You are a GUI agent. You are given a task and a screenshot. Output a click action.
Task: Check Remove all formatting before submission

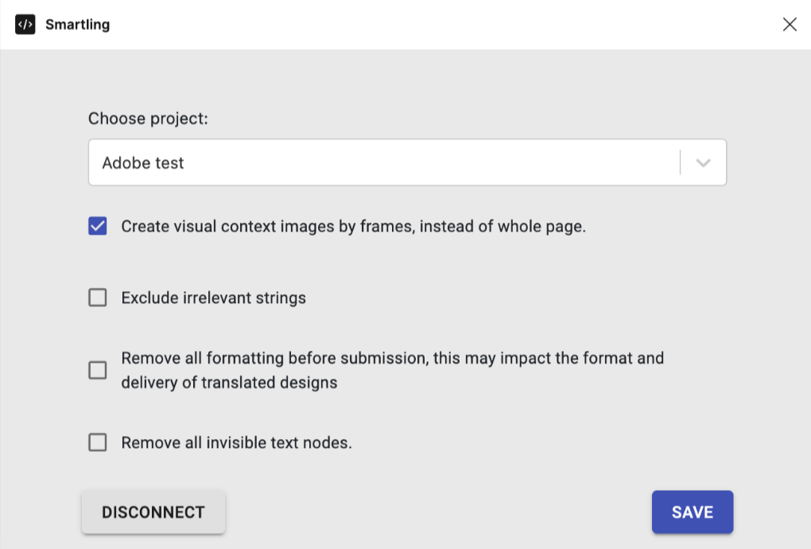(98, 370)
